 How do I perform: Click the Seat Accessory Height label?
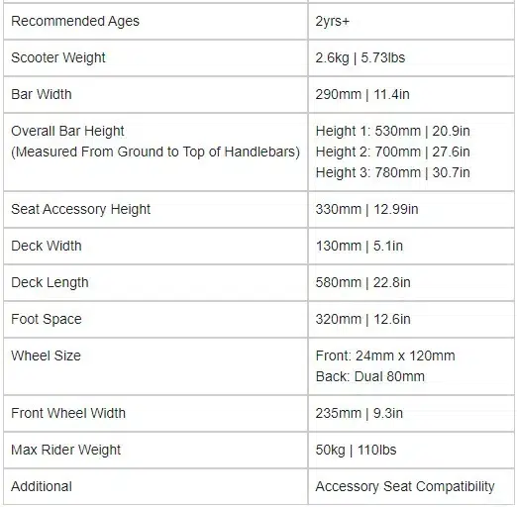(x=80, y=209)
